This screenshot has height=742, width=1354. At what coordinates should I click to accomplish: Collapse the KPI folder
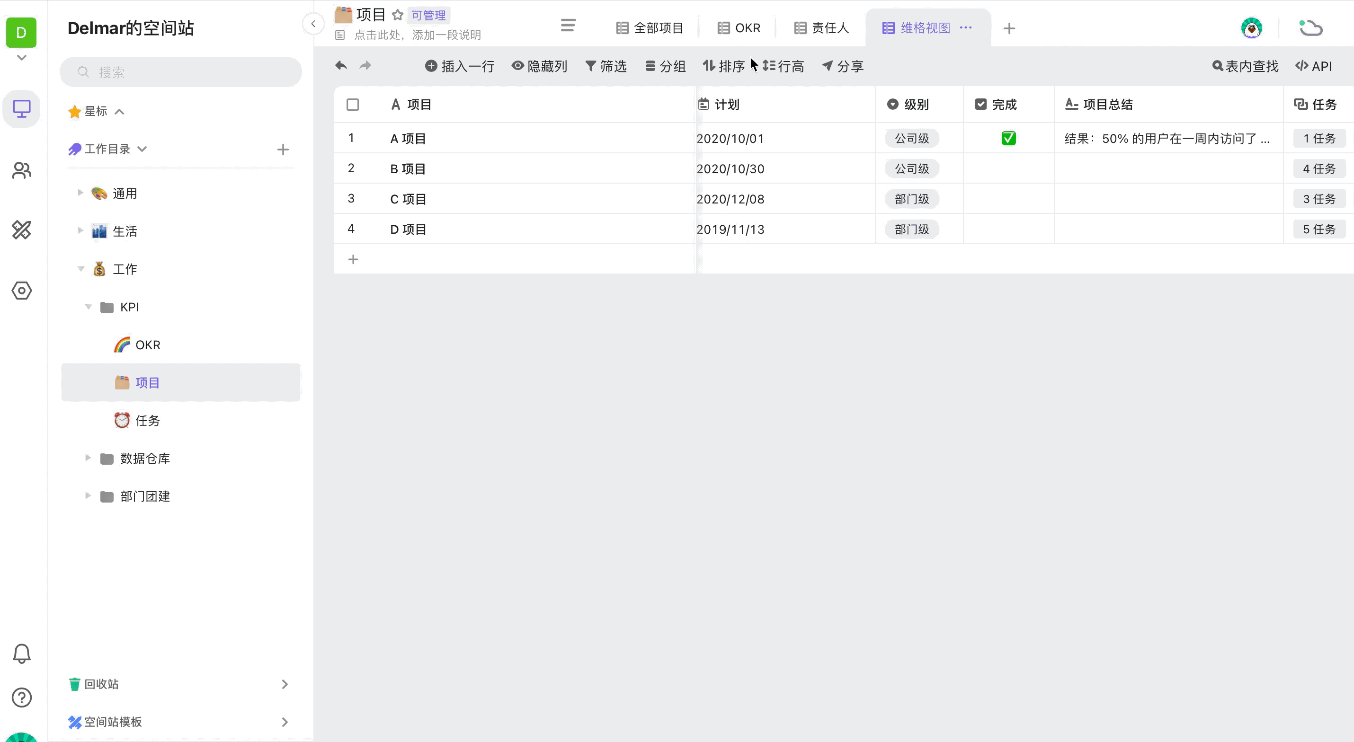(x=89, y=306)
